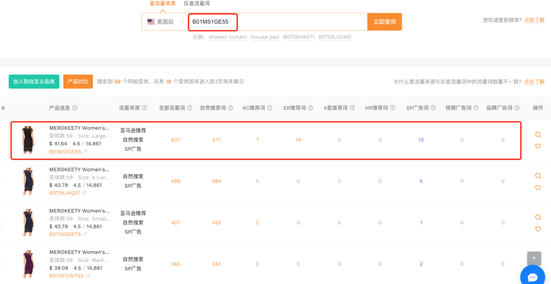Open the blue chat support bubble
Screen dimensions: 551x284
pyautogui.click(x=532, y=277)
